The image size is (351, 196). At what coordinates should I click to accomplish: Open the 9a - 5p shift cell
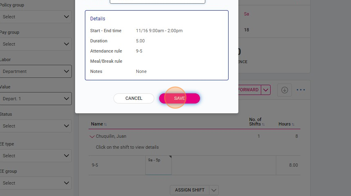point(158,165)
